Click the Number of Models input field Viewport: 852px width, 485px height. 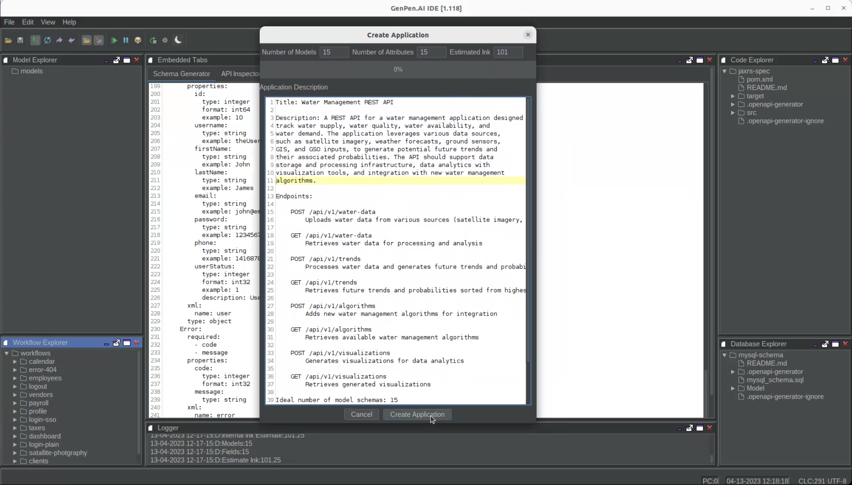[334, 52]
